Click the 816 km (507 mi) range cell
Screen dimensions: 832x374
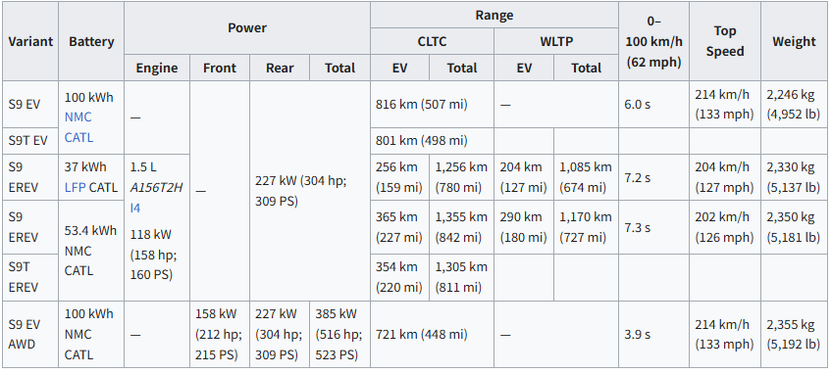(432, 105)
